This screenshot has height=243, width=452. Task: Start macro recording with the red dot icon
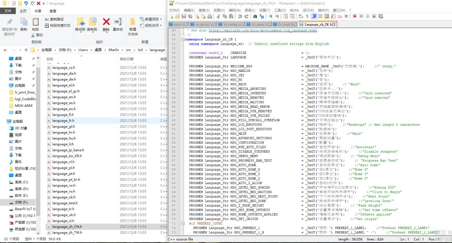coord(354,16)
